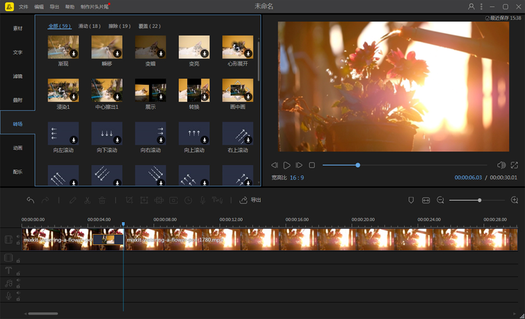
Task: Adjust the timeline zoom slider handle
Action: (x=479, y=200)
